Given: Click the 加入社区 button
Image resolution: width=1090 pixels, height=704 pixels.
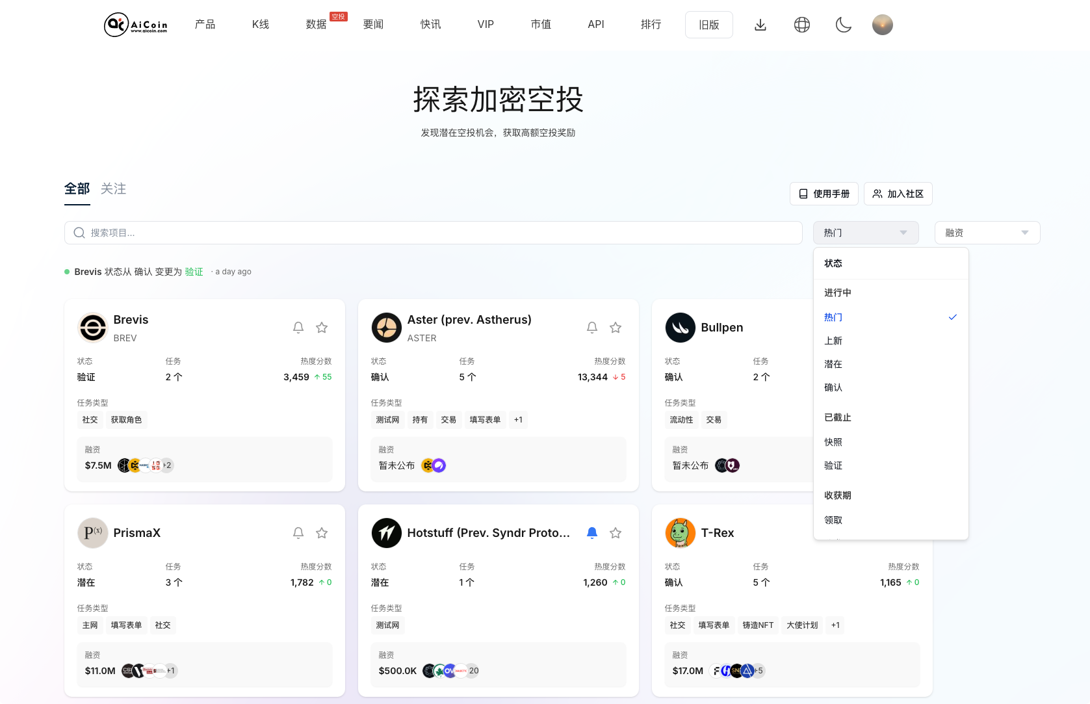Looking at the screenshot, I should point(898,194).
